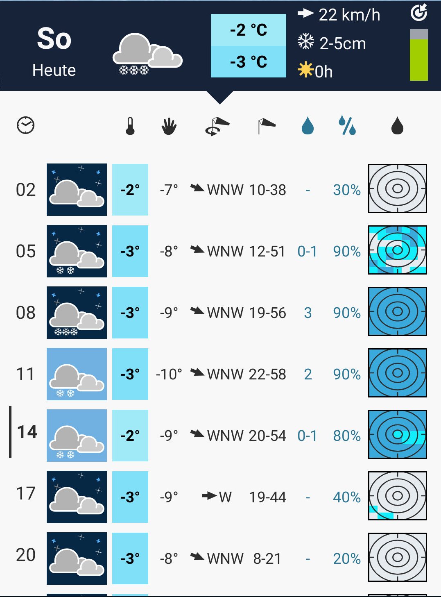Click the wind direction windsock icon
The image size is (441, 597).
(217, 126)
